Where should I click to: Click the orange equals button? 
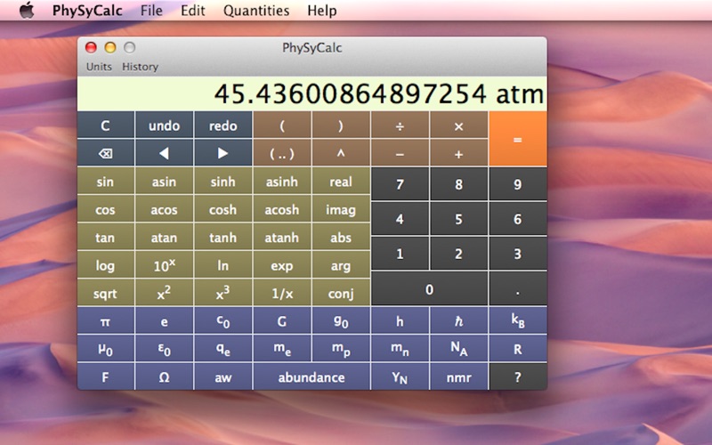(x=518, y=139)
